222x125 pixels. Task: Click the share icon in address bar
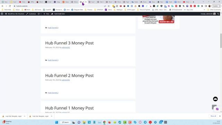pos(105,6)
